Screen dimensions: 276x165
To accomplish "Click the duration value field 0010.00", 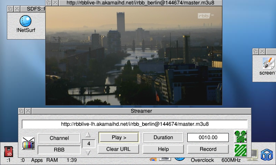I will [x=208, y=137].
